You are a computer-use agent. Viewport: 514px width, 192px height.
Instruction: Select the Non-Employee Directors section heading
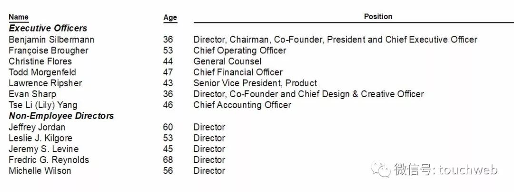pos(61,116)
